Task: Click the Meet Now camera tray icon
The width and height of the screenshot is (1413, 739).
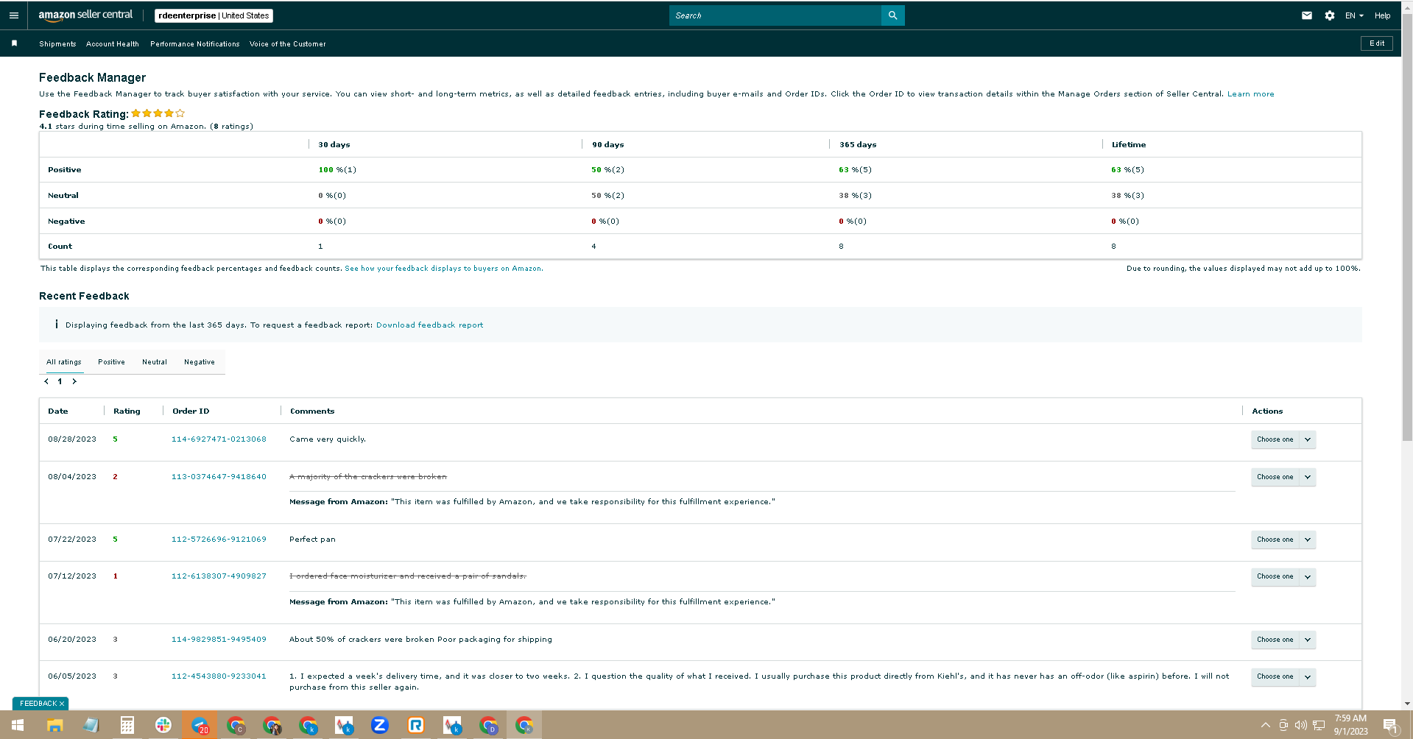Action: pos(1283,725)
